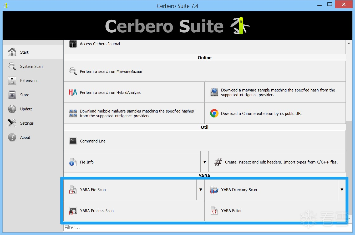
Task: Click the multiple malware samples grid icon
Action: [x=73, y=113]
